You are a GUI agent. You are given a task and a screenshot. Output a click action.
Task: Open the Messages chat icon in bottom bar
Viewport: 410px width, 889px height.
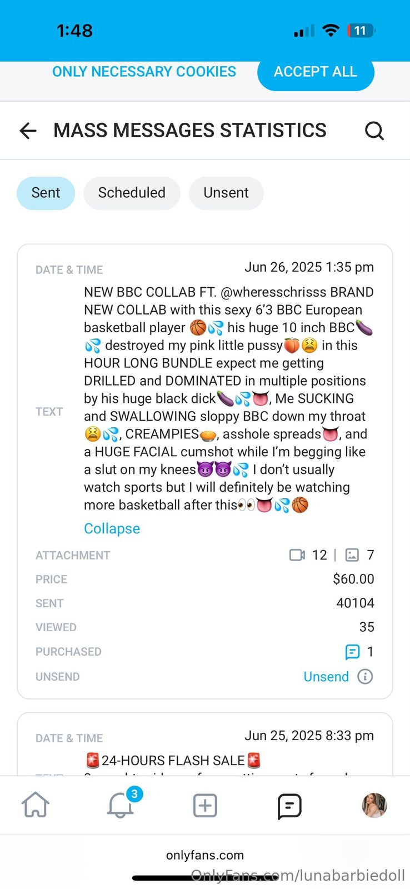[289, 806]
